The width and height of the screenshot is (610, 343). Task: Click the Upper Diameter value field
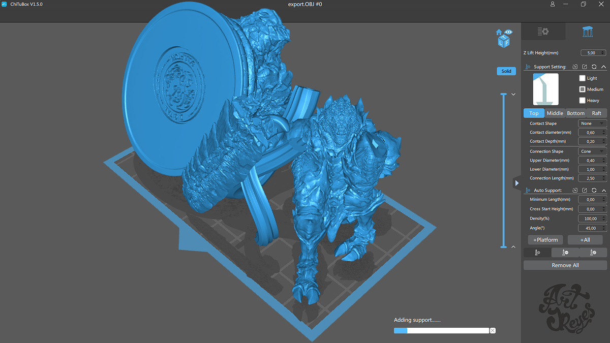(592, 161)
